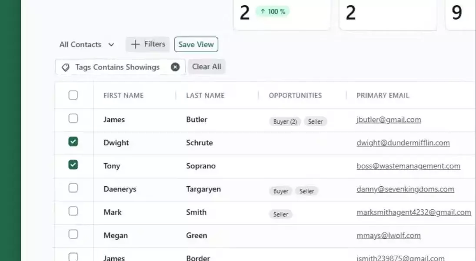
Task: Sort by the Last Name column header
Action: point(205,95)
